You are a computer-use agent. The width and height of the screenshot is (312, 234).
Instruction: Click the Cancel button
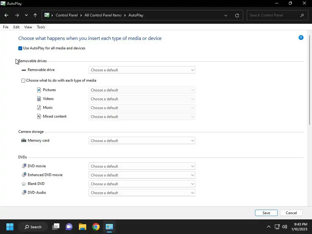[291, 213]
